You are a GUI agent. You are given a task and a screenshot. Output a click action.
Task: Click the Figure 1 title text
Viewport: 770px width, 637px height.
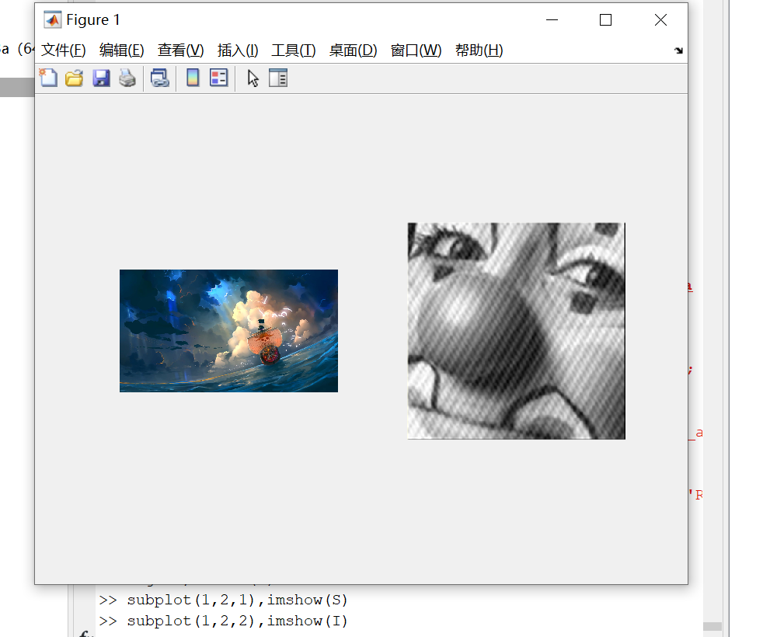[x=92, y=20]
